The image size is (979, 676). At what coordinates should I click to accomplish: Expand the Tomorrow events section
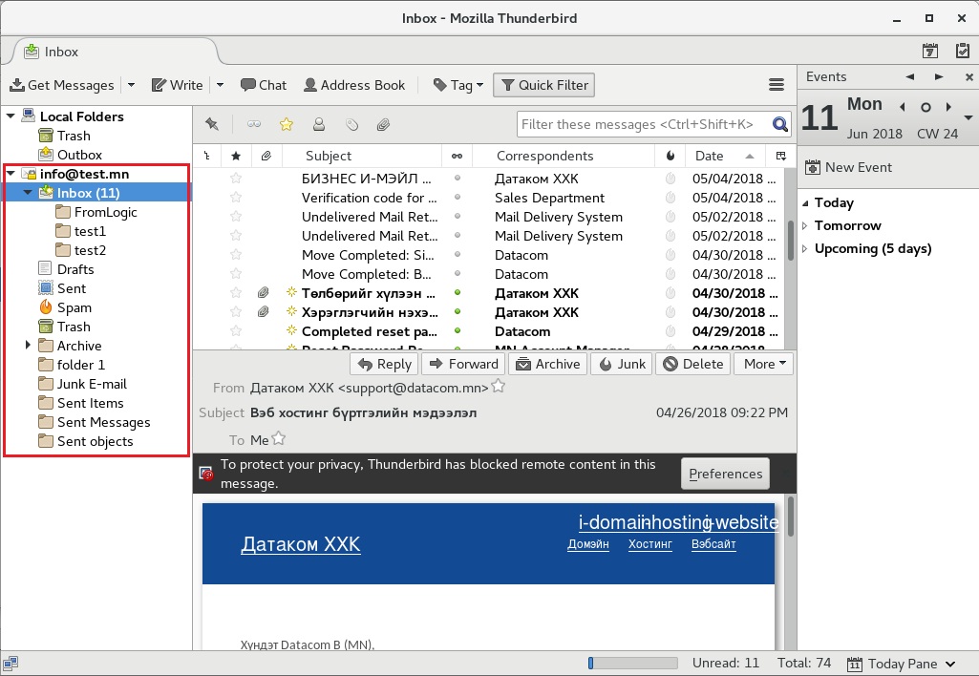tap(805, 226)
